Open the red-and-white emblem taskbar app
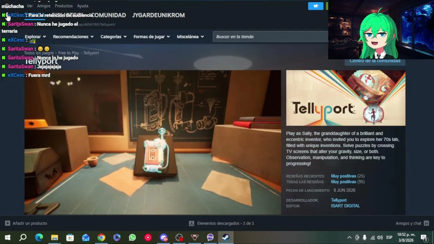434x244 pixels. pos(195,237)
